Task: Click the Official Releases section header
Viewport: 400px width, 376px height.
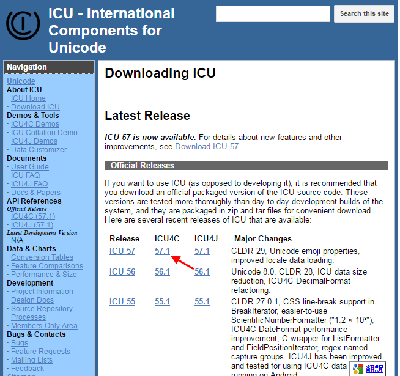Action: pyautogui.click(x=246, y=165)
